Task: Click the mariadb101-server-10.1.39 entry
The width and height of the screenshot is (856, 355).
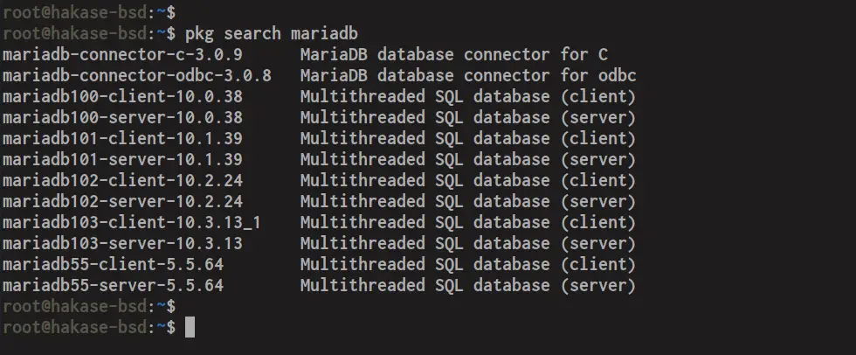Action: click(122, 159)
